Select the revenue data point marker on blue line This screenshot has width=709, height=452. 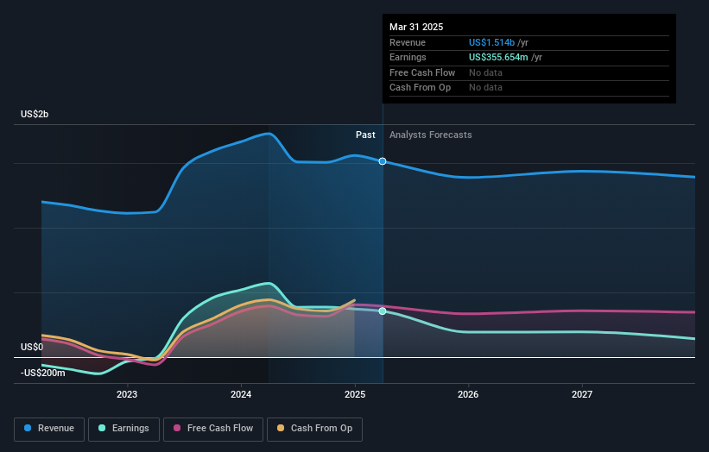(x=383, y=161)
